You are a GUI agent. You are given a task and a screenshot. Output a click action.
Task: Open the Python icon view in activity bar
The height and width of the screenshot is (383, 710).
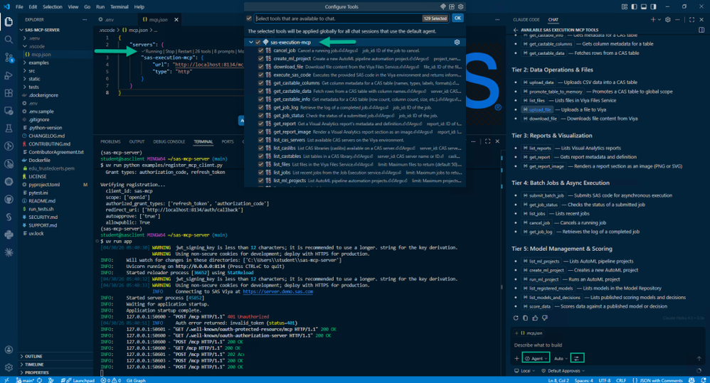click(x=9, y=234)
